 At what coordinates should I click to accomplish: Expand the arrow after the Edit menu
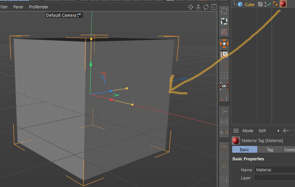[278, 131]
